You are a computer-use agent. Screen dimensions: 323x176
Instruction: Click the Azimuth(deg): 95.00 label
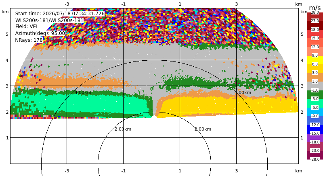coord(40,33)
